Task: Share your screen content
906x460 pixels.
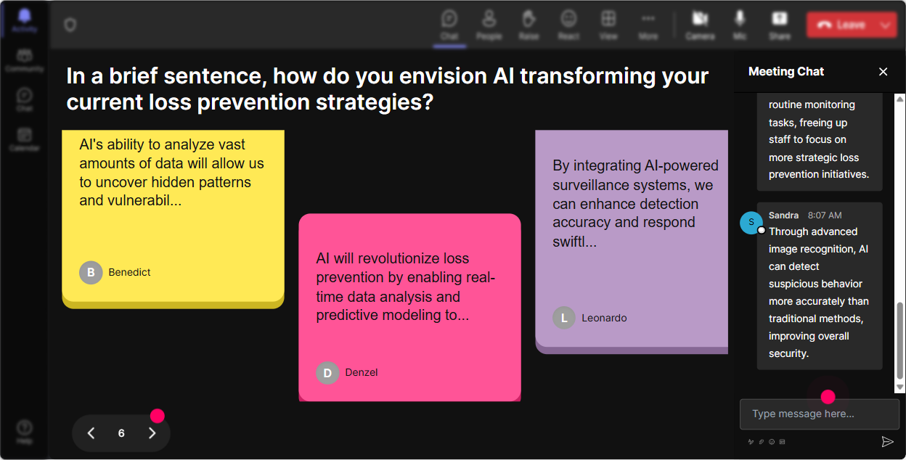Action: click(x=780, y=25)
